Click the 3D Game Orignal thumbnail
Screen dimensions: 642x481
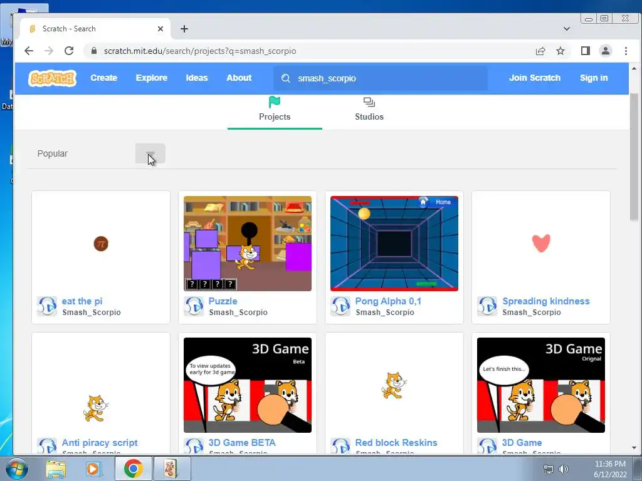tap(541, 385)
